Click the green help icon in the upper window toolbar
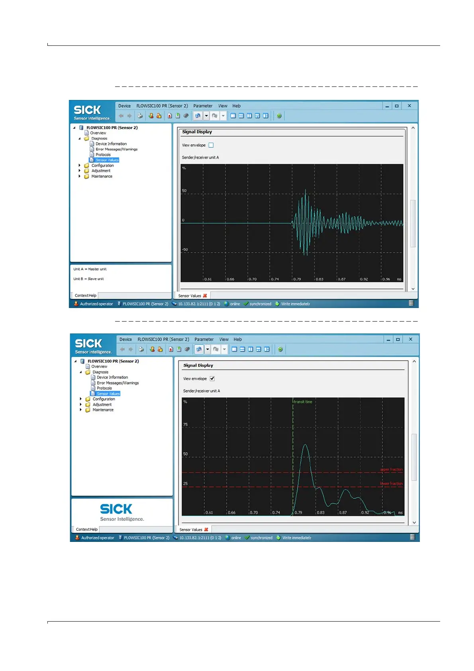 [279, 116]
